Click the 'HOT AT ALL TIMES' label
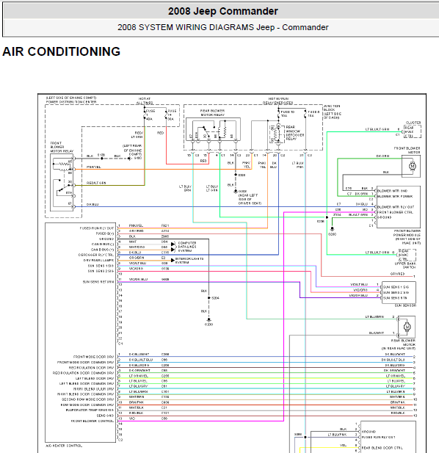The height and width of the screenshot is (453, 439). (x=145, y=101)
